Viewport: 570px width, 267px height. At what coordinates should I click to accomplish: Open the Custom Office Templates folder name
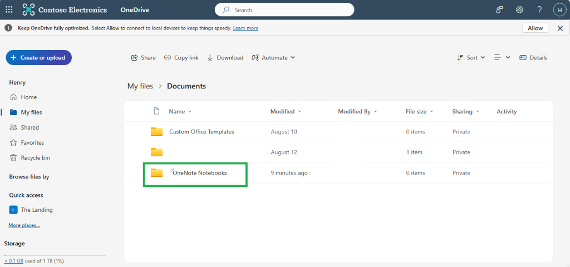coord(202,131)
